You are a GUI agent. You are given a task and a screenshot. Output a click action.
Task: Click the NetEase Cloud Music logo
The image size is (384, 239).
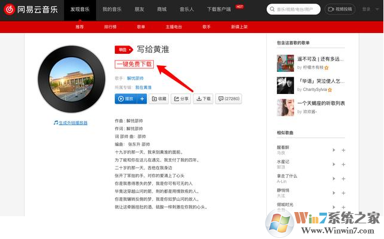tap(31, 10)
